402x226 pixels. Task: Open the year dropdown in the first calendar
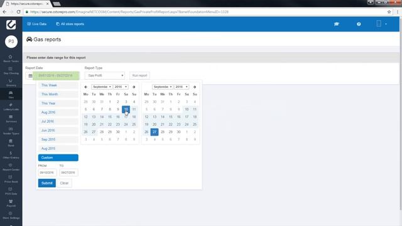121,87
